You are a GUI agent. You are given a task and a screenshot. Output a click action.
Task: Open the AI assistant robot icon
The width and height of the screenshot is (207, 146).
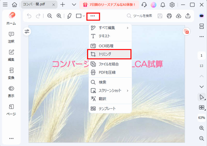click(202, 16)
